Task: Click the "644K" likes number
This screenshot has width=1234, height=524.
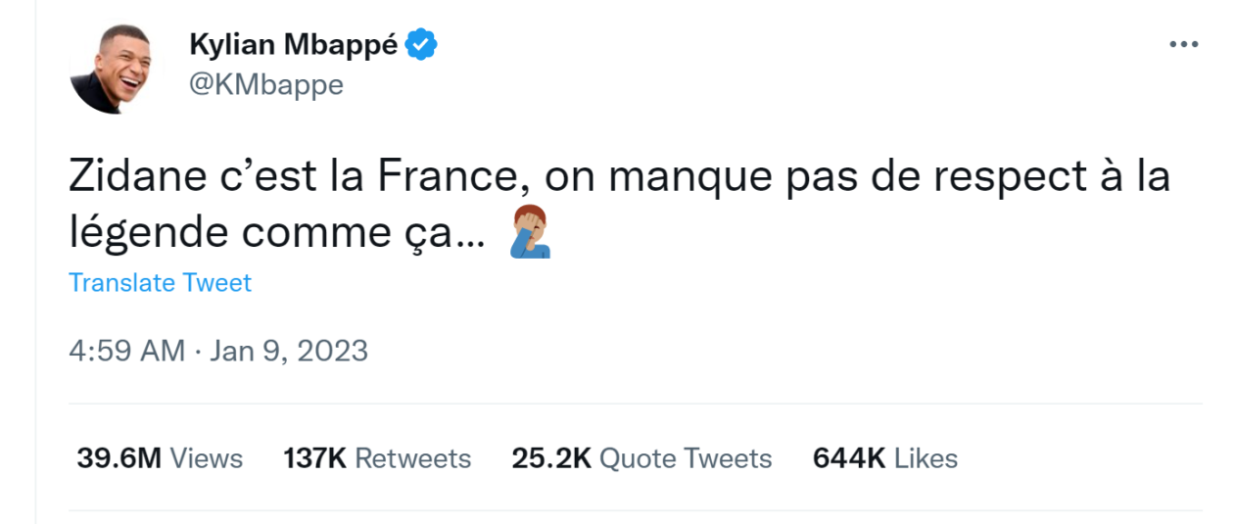Action: (x=849, y=458)
